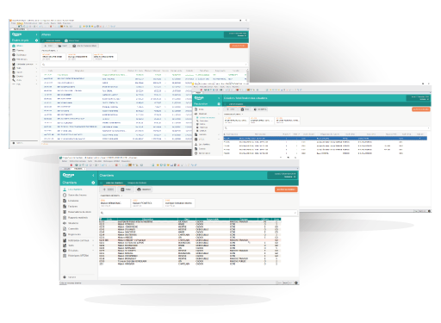Click the round icon beside the Chantiers sidebar header
Image resolution: width=441 pixels, height=323 pixels.
(93, 183)
